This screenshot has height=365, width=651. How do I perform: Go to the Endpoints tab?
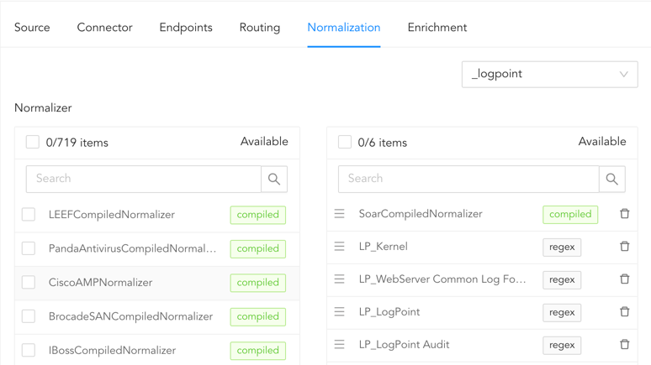click(x=186, y=28)
